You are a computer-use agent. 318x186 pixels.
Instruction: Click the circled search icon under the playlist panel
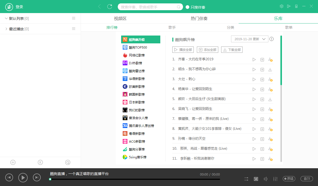(x=68, y=162)
